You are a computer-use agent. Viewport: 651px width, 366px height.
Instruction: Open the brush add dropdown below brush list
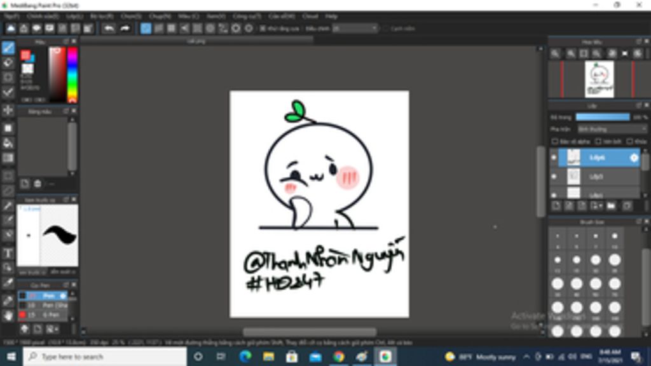52,329
